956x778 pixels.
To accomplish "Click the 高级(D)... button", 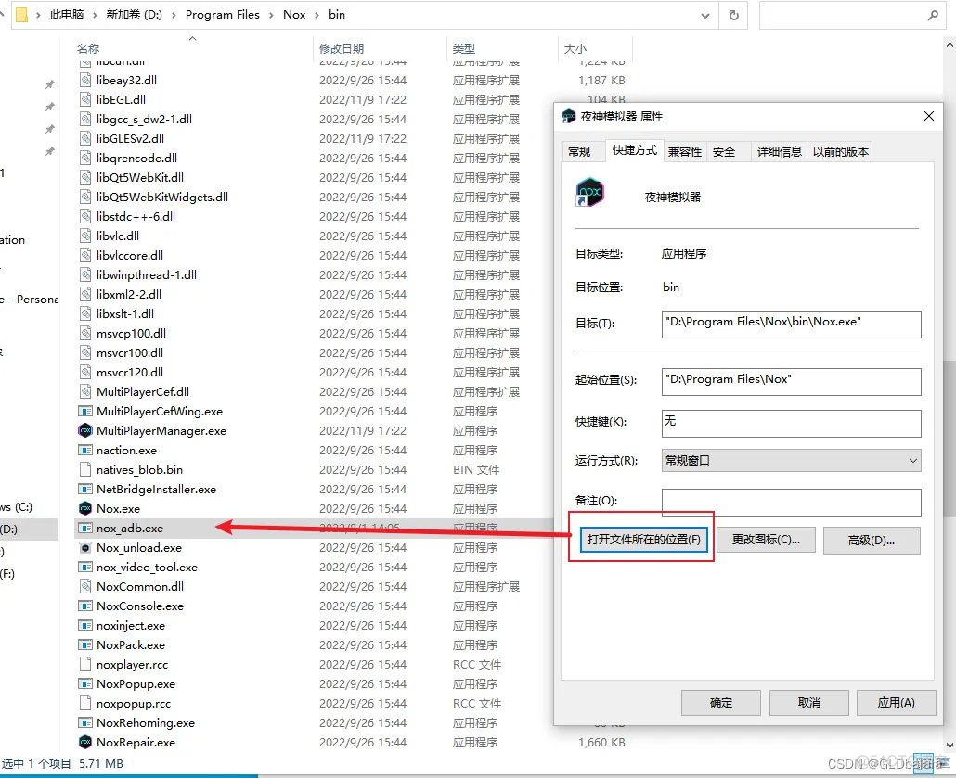I will [872, 541].
